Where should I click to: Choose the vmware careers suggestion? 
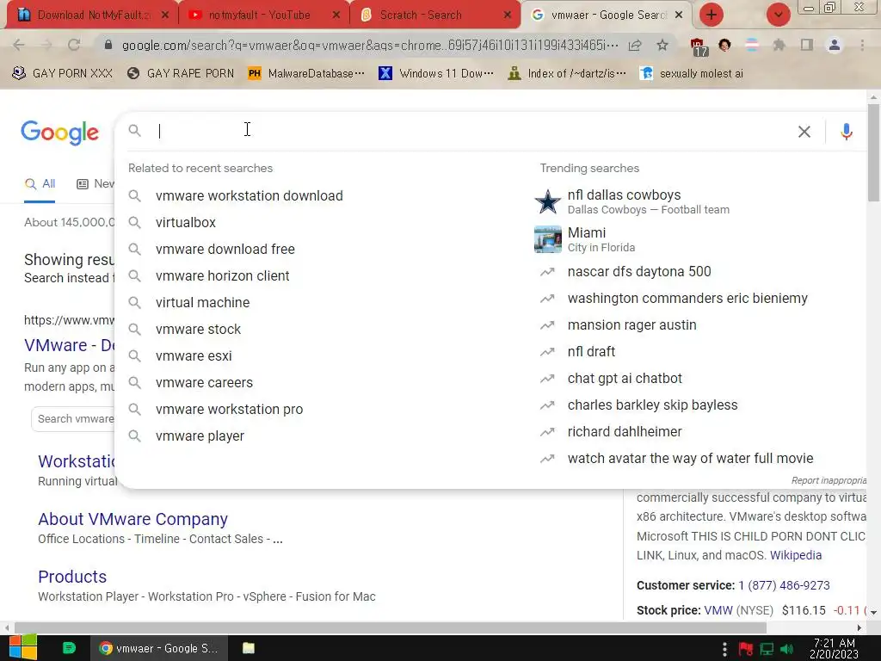click(x=204, y=383)
